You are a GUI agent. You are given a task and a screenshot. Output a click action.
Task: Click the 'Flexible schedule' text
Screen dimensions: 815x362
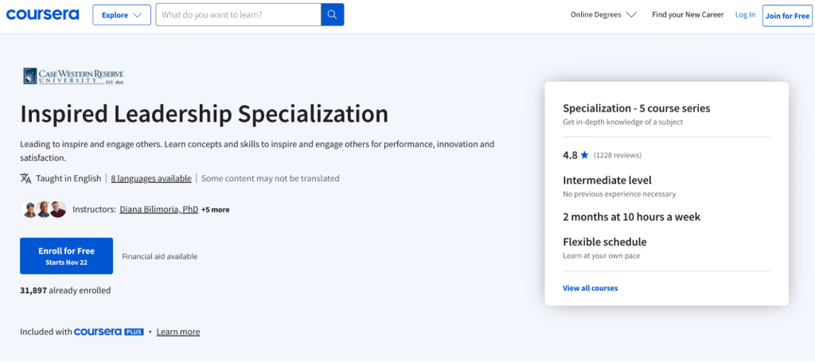605,242
